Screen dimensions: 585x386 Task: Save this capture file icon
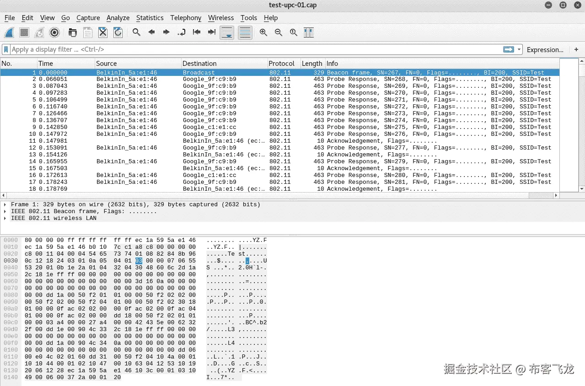88,32
